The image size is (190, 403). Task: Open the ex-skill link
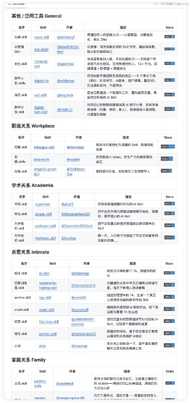[44, 274]
